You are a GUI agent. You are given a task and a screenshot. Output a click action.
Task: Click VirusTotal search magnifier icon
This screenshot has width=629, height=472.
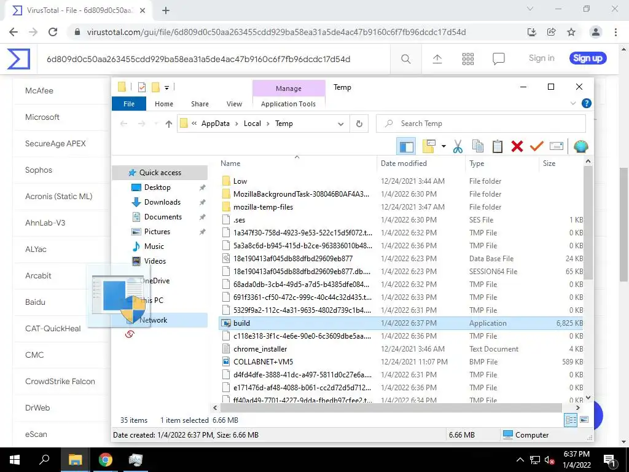[405, 59]
